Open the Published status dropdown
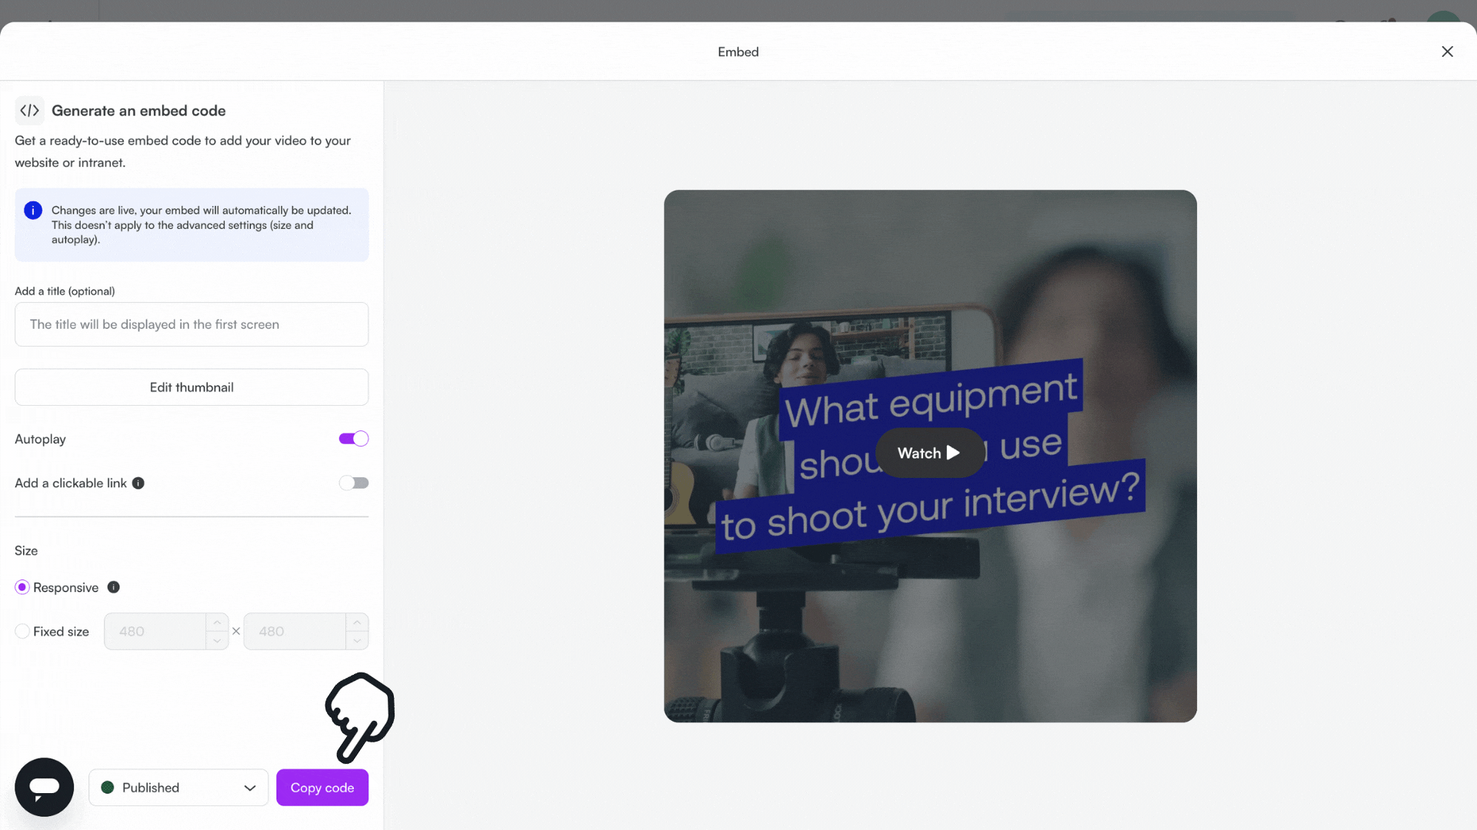This screenshot has height=830, width=1477. click(x=178, y=788)
